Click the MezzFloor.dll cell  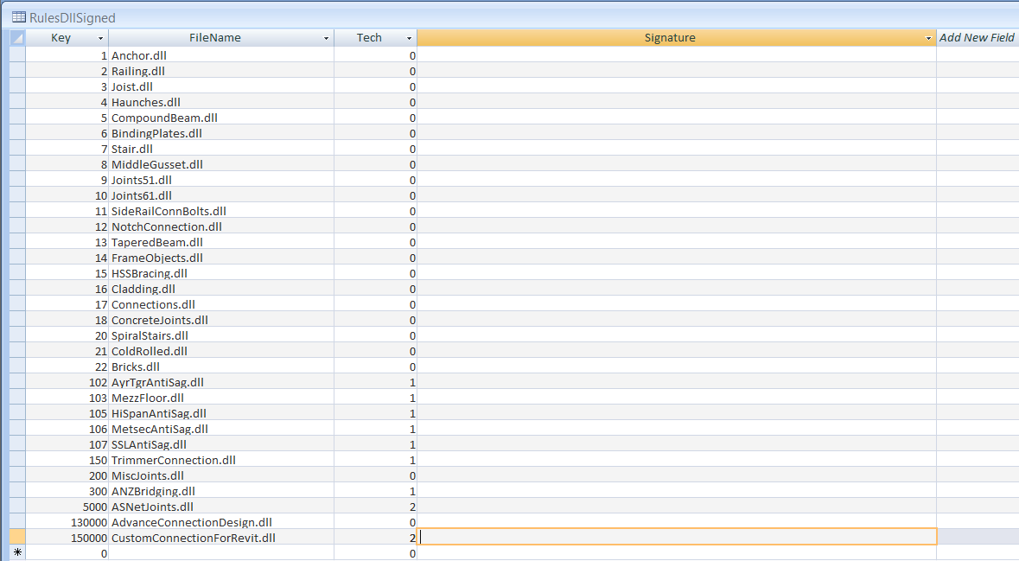click(221, 398)
